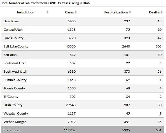Click the Hospitalizations column sort arrows
Viewport: 166px width, 133px height.
130,12
